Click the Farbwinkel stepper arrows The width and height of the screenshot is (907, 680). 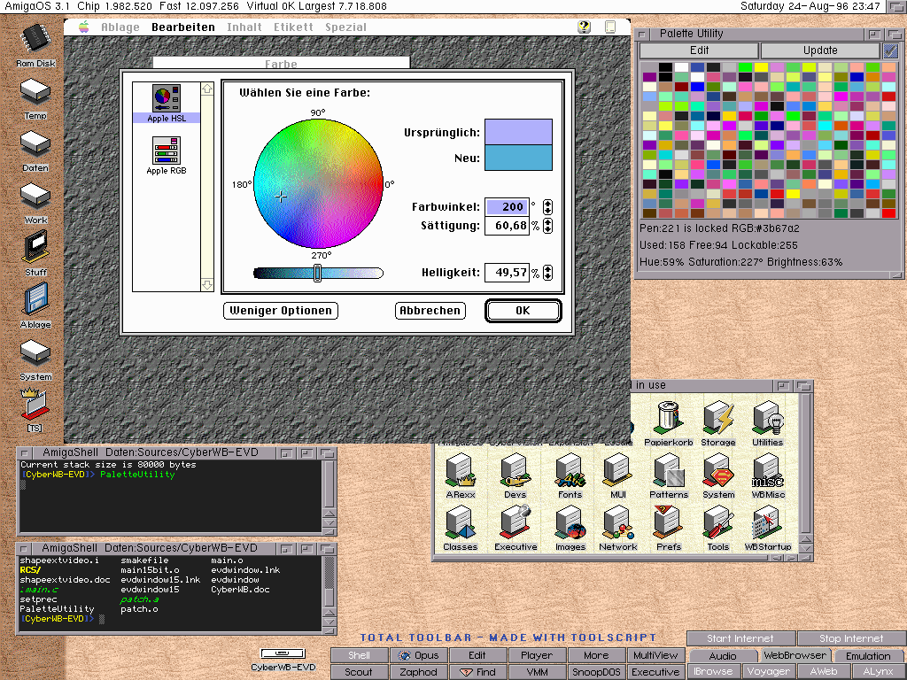tap(547, 207)
